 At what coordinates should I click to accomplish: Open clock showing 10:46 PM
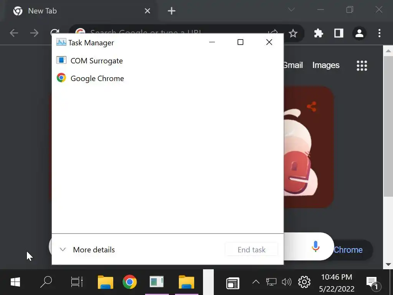point(337,283)
